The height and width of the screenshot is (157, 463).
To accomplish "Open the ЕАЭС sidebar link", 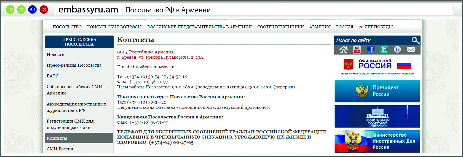I will click(53, 76).
